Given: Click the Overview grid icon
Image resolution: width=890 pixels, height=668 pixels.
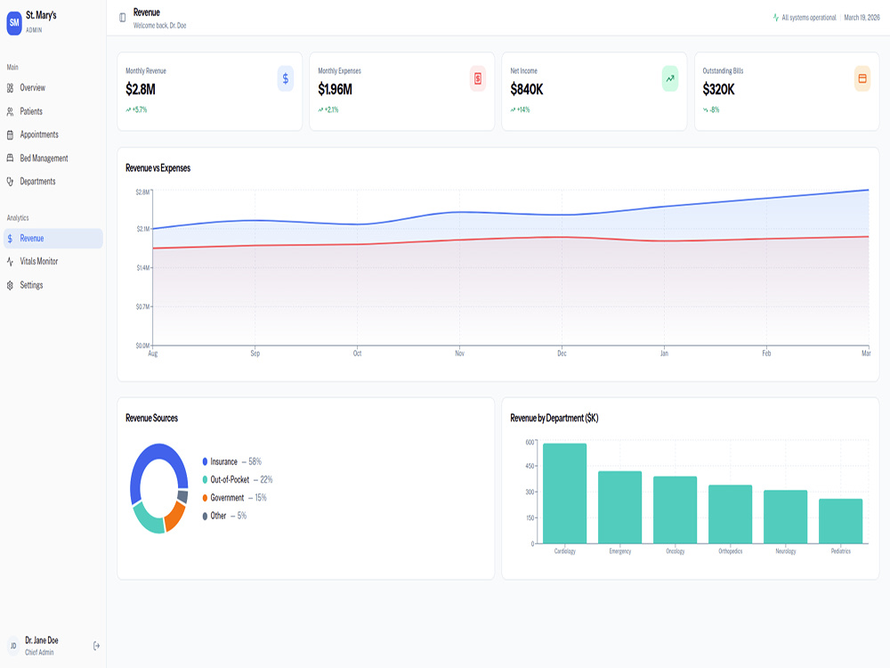Looking at the screenshot, I should click(x=10, y=88).
